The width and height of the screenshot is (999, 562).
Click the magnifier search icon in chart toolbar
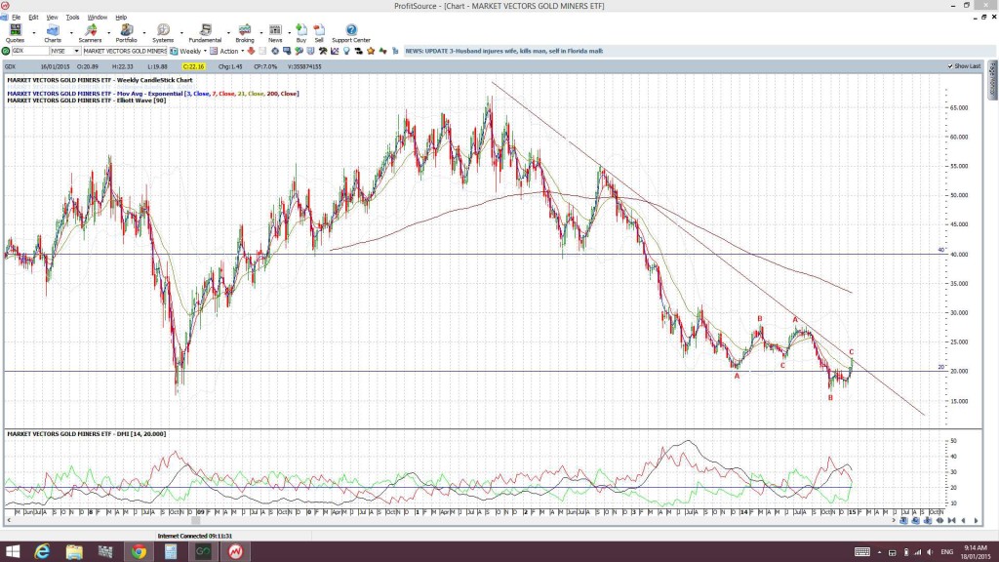pos(299,51)
